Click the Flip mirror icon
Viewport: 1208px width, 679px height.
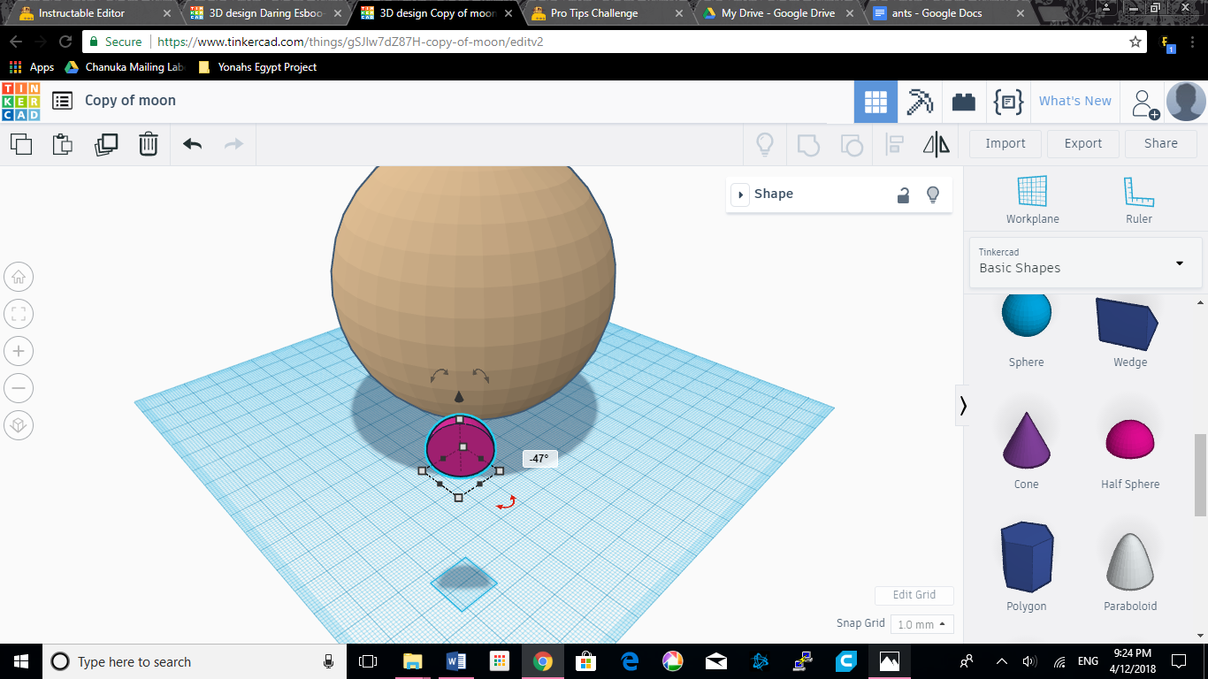[937, 144]
